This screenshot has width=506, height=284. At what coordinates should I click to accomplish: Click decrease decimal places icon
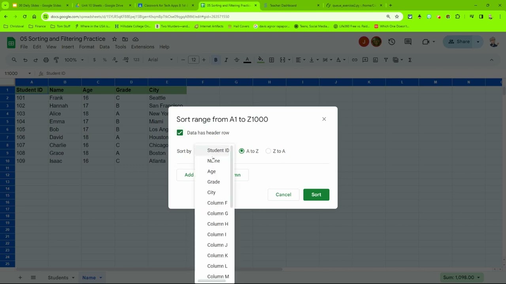pos(115,60)
